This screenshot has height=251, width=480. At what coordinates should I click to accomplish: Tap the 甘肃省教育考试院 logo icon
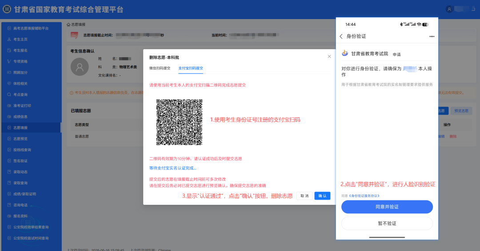pyautogui.click(x=345, y=53)
